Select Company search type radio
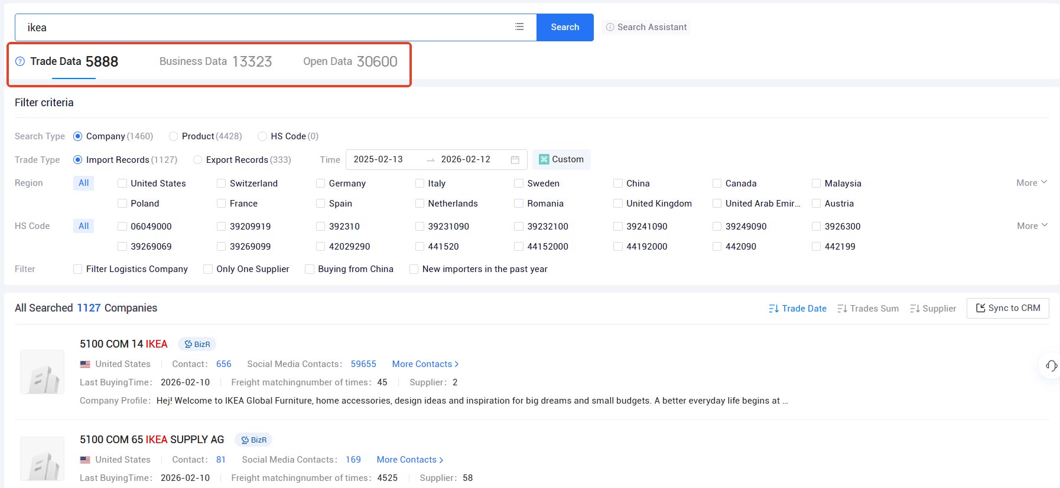Screen dimensions: 1060x488 coord(77,136)
